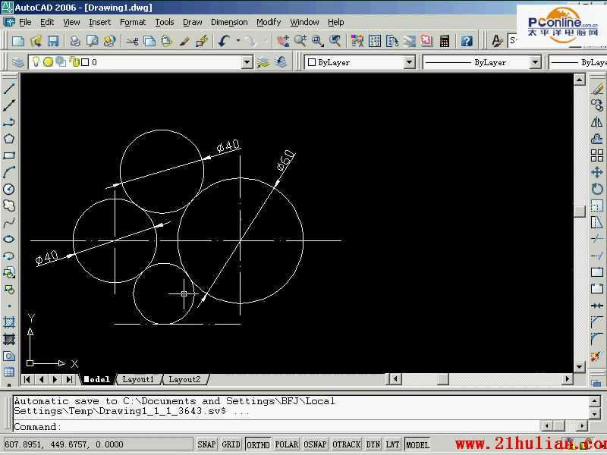The height and width of the screenshot is (455, 607).
Task: Toggle OSNAP in status bar
Action: click(315, 444)
